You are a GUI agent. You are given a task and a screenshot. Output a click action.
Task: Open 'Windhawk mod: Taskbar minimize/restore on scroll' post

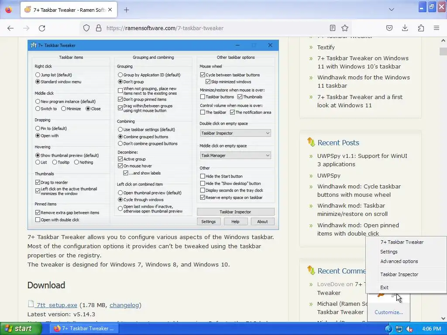coord(352,210)
